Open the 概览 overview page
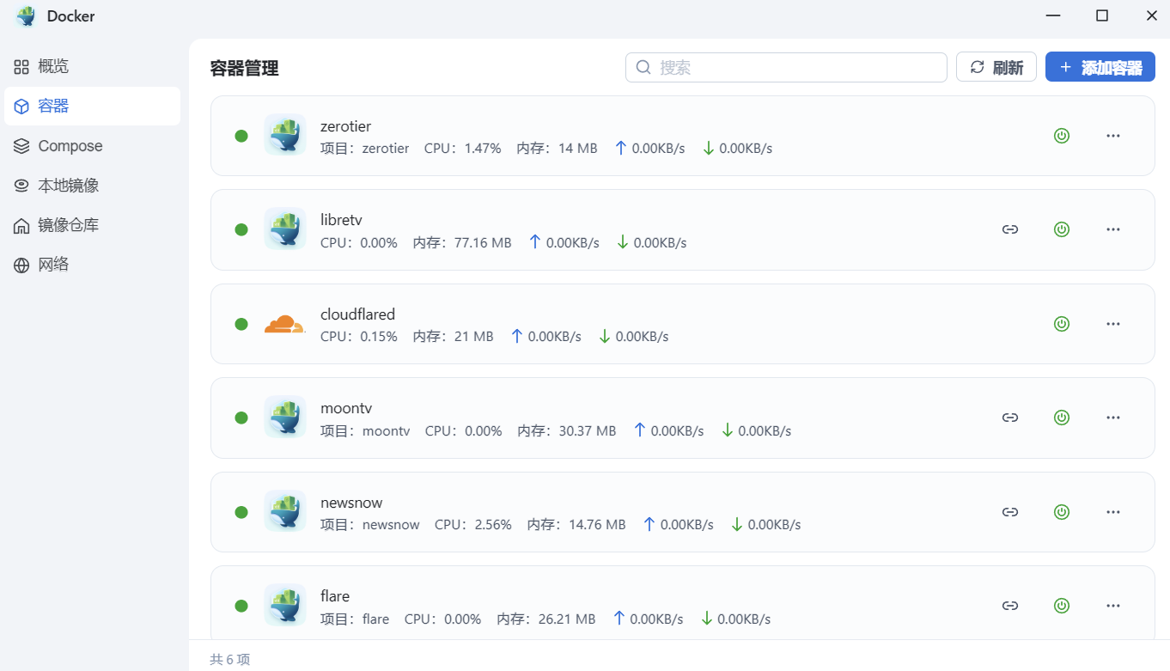The width and height of the screenshot is (1170, 671). coord(92,66)
